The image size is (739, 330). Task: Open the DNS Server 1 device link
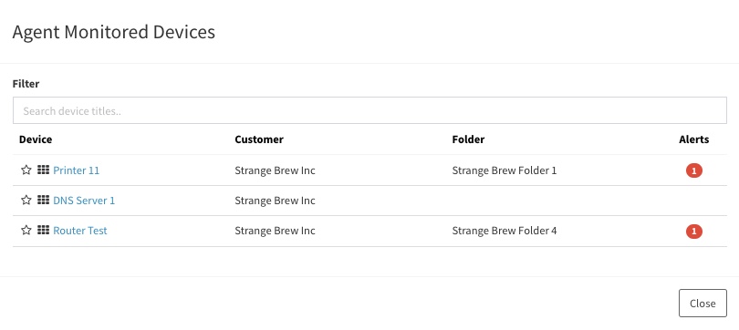(x=84, y=201)
